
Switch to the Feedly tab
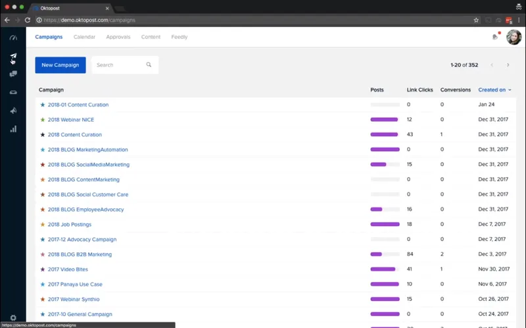coord(179,37)
